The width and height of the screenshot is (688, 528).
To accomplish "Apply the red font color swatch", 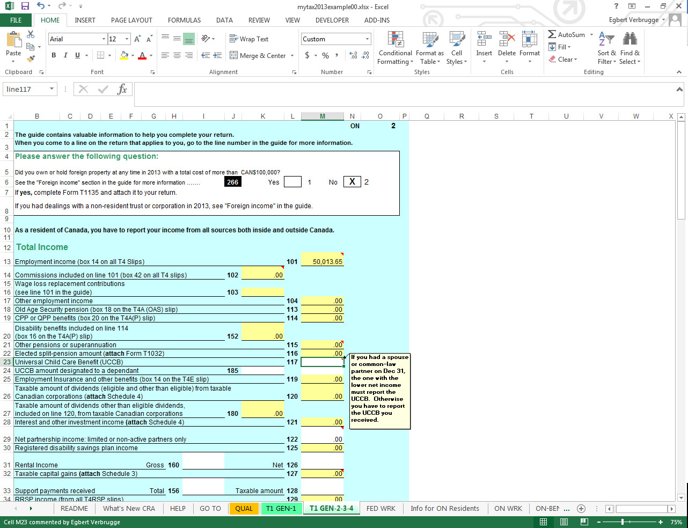I will coord(142,55).
